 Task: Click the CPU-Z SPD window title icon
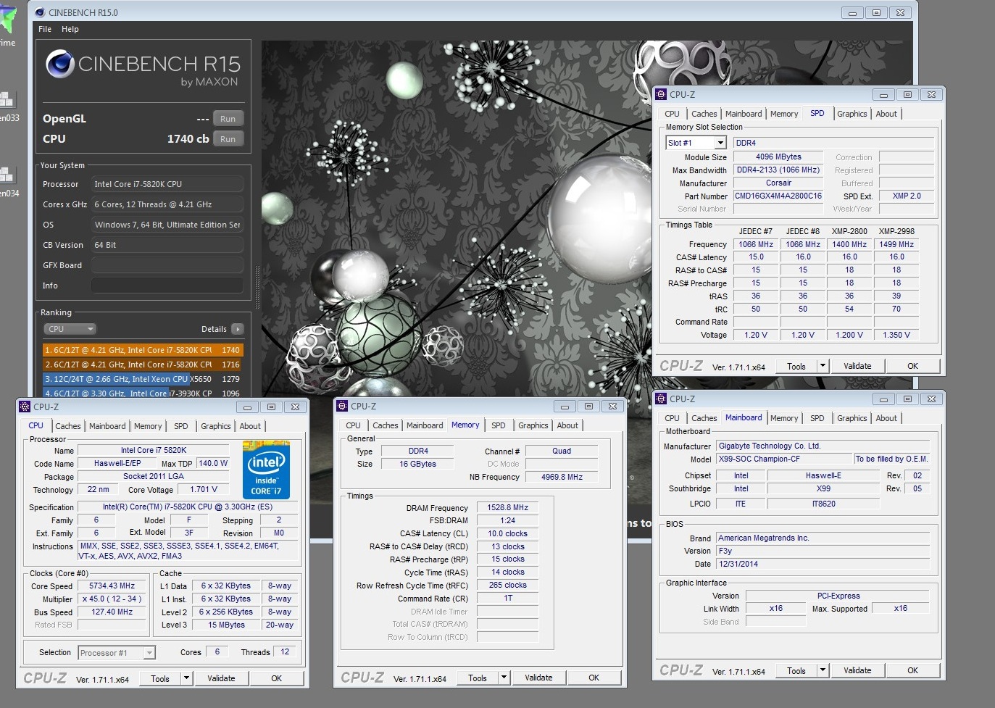(661, 94)
